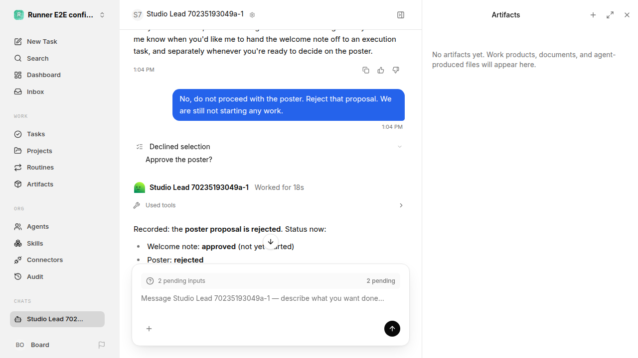Add attachment with plus button
This screenshot has width=638, height=358.
(149, 329)
